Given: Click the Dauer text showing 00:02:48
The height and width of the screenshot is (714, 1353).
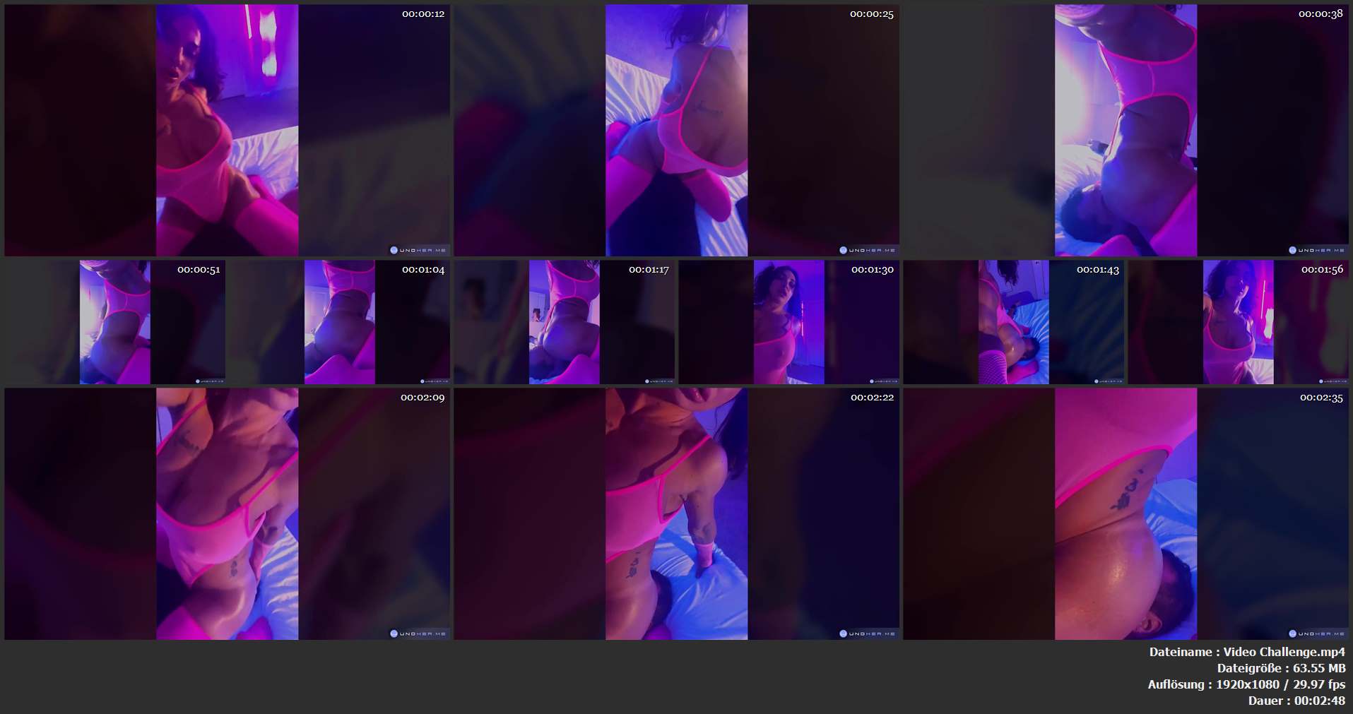Looking at the screenshot, I should tap(1296, 701).
